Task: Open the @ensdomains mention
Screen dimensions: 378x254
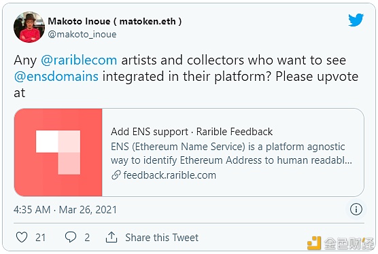Action: [56, 76]
